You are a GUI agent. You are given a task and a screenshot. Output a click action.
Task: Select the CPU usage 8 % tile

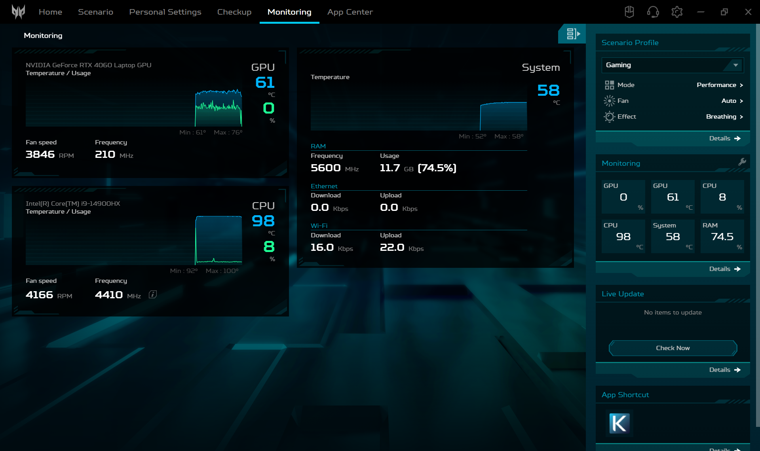722,197
